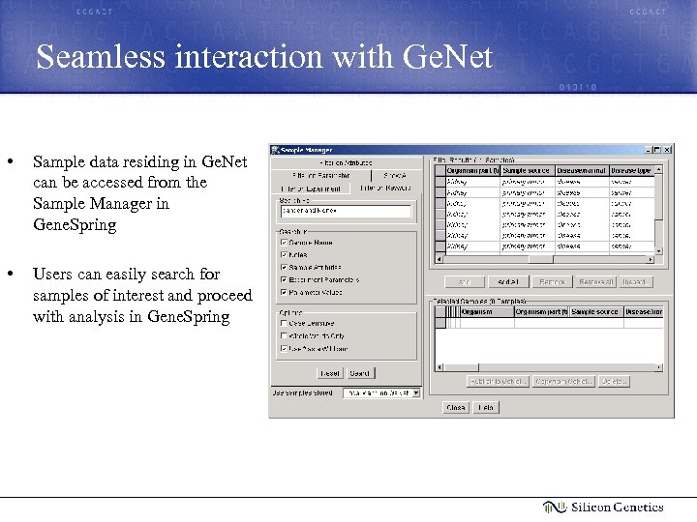Click the filter results right scroll arrow
The image size is (697, 522).
tap(651, 259)
